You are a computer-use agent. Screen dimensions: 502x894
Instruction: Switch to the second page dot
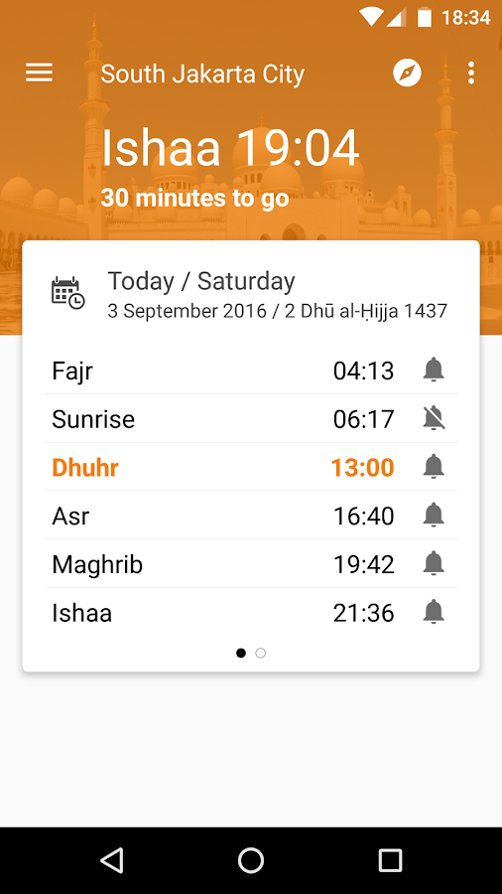click(260, 653)
